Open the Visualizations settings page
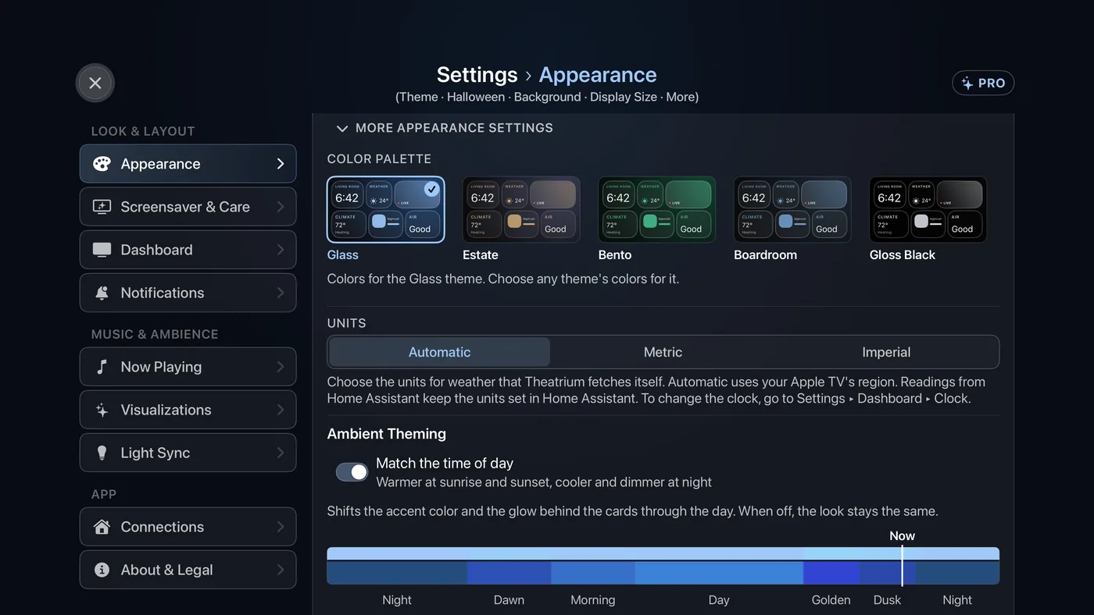This screenshot has width=1094, height=615. click(188, 410)
